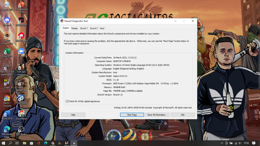This screenshot has height=146, width=260.
Task: Click the language value English (Regional Setting: English)
Action: (128, 69)
